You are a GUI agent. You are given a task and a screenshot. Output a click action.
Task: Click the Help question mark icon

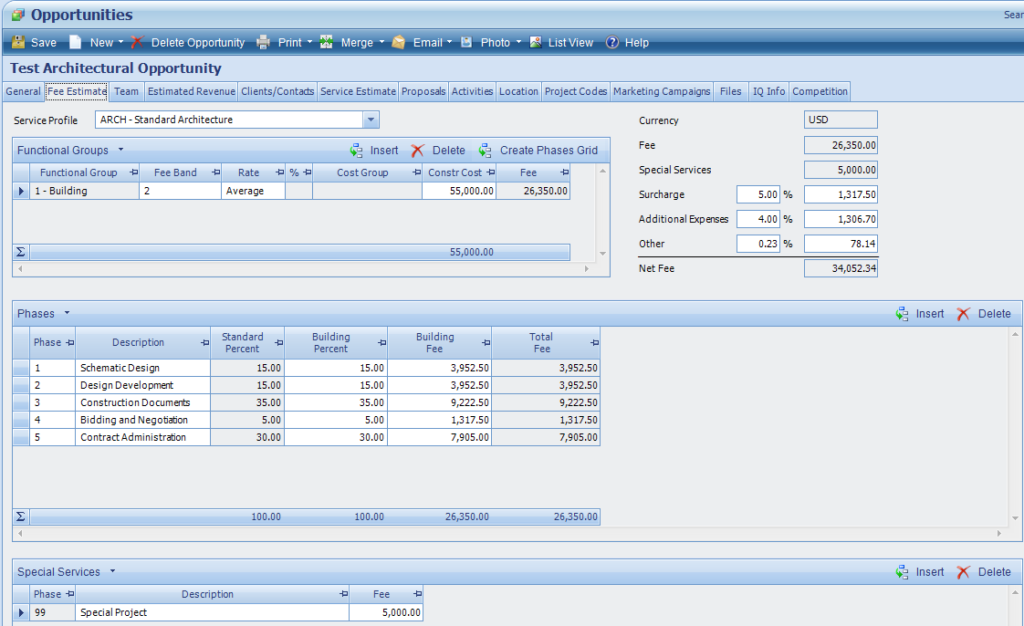(x=612, y=42)
